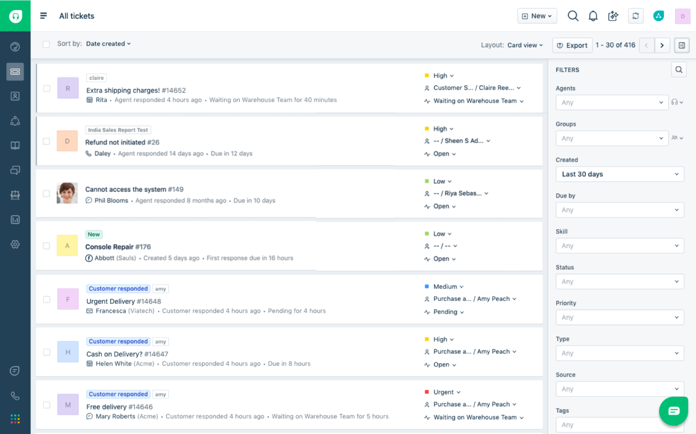The height and width of the screenshot is (434, 696).
Task: Open the Created filter showing Last 30 days
Action: [x=619, y=174]
